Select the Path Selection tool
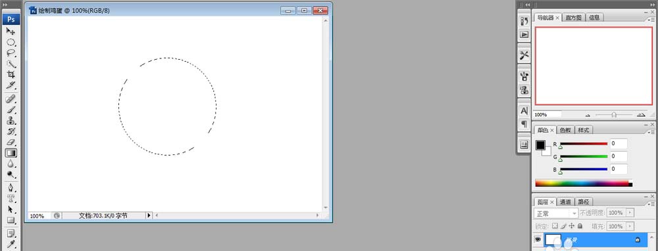The image size is (658, 251). (11, 210)
